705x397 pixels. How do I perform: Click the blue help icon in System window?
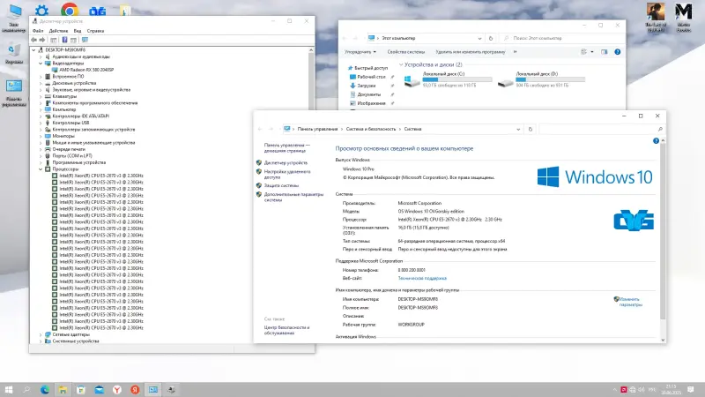click(656, 141)
